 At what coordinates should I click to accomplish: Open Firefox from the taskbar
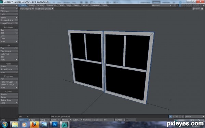tap(35, 125)
